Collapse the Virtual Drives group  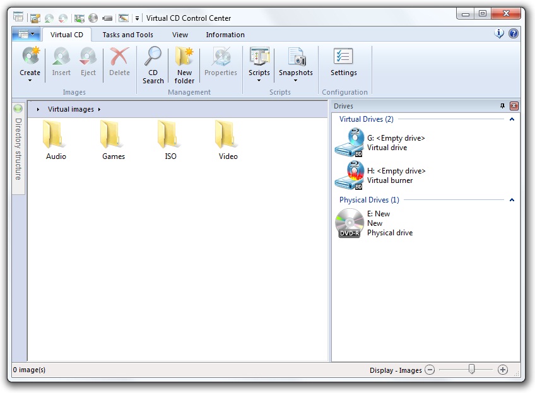pos(512,119)
